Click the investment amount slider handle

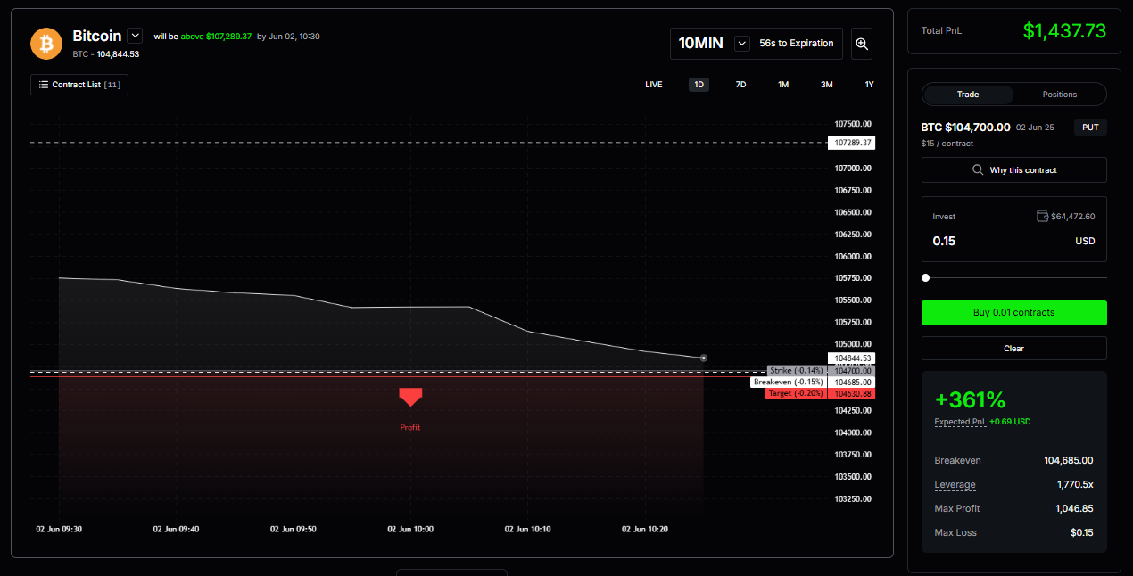[x=925, y=278]
